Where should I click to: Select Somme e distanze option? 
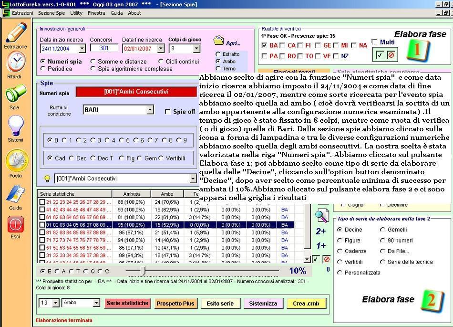point(93,61)
